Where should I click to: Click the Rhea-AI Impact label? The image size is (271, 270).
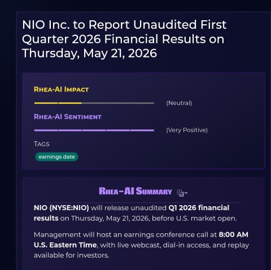pyautogui.click(x=61, y=89)
